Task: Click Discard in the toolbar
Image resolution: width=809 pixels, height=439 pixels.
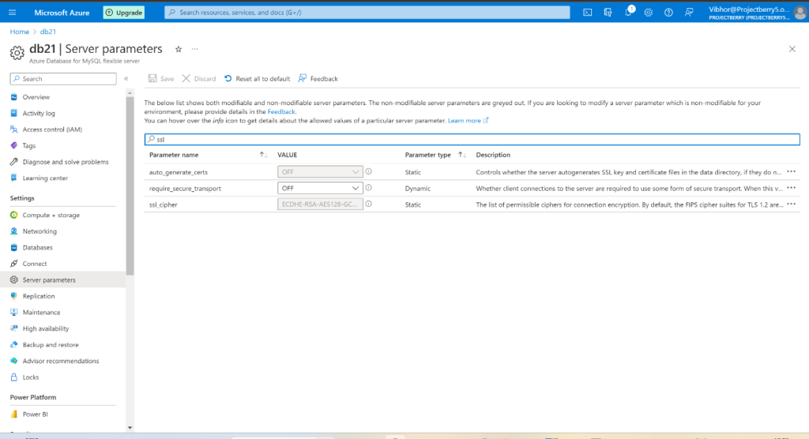Action: pos(199,78)
